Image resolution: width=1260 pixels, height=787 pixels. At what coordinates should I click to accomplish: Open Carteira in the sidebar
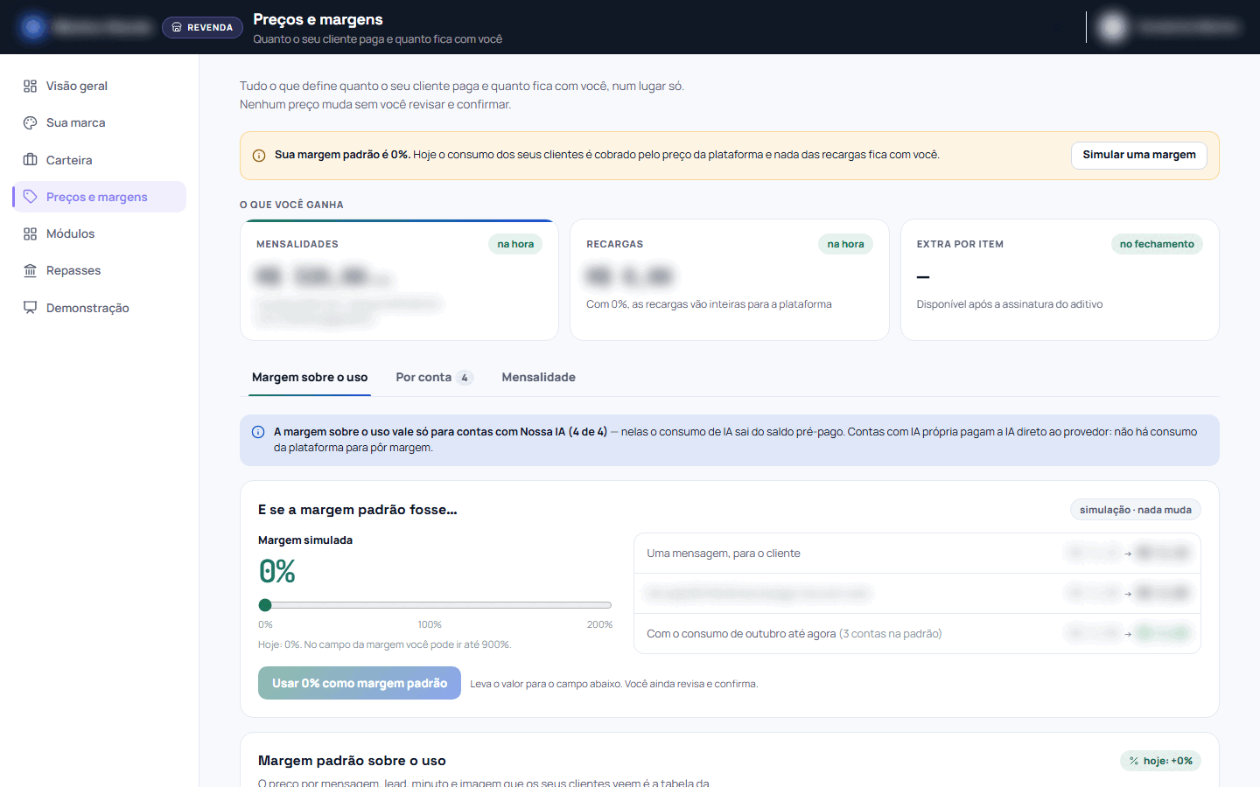pyautogui.click(x=100, y=160)
